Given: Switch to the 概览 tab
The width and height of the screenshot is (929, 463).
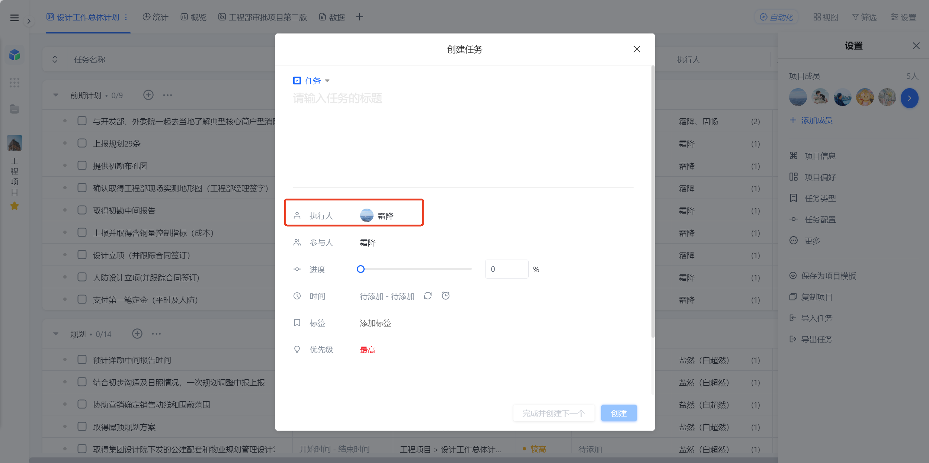Looking at the screenshot, I should click(193, 17).
